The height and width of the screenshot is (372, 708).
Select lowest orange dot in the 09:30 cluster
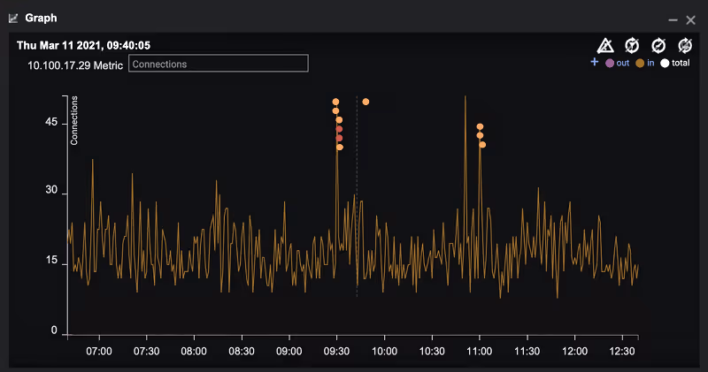pyautogui.click(x=340, y=148)
